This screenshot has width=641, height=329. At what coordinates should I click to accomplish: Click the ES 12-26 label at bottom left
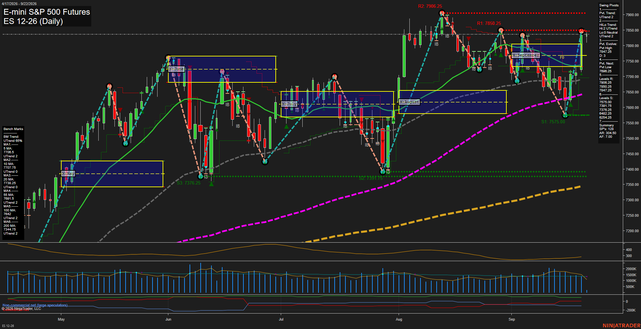(x=8, y=326)
